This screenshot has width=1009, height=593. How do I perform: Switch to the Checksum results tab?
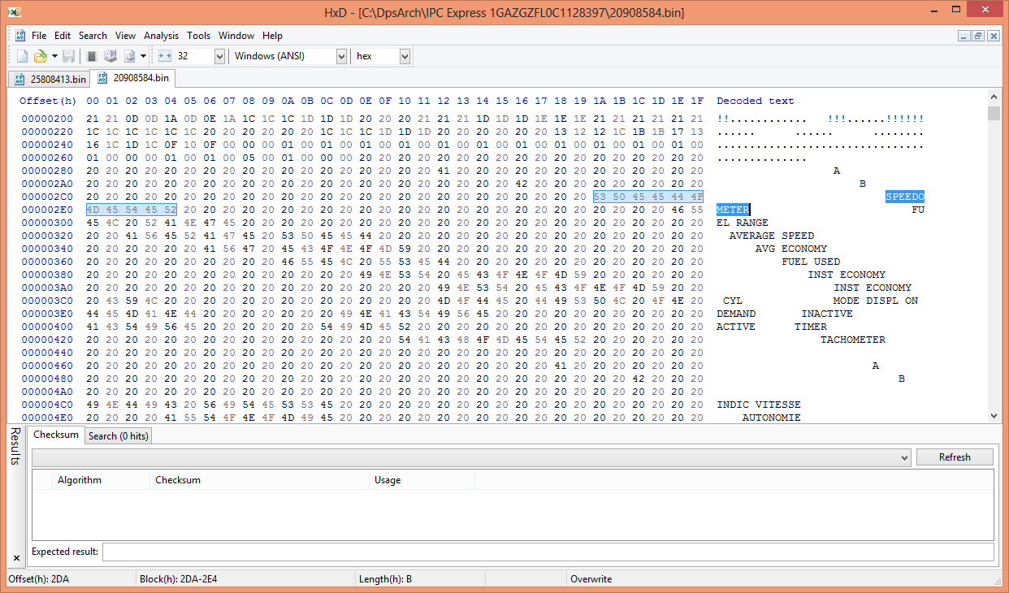click(x=56, y=435)
